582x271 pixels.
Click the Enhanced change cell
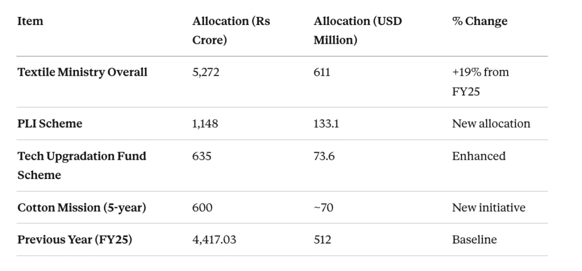pyautogui.click(x=479, y=156)
